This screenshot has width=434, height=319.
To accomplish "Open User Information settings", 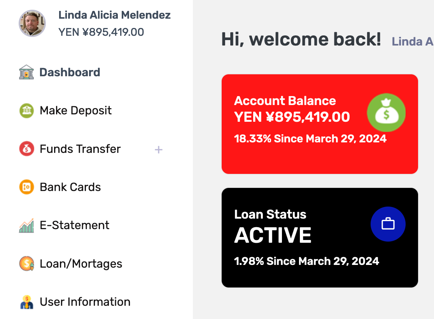I will pos(85,302).
